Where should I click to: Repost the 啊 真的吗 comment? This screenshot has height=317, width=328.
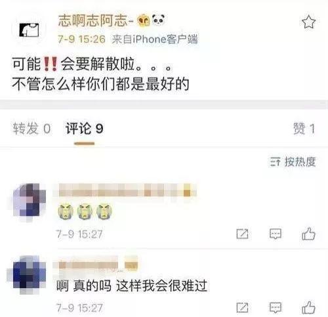[x=242, y=308]
